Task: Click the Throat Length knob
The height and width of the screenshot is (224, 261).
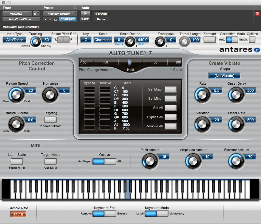Action: tap(184, 41)
